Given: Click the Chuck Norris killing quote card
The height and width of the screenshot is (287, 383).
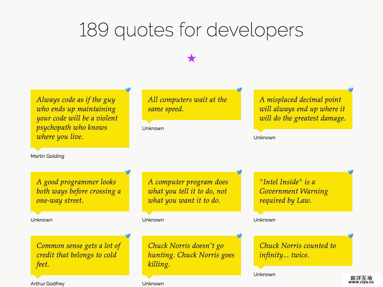Looking at the screenshot, I should click(x=191, y=255).
